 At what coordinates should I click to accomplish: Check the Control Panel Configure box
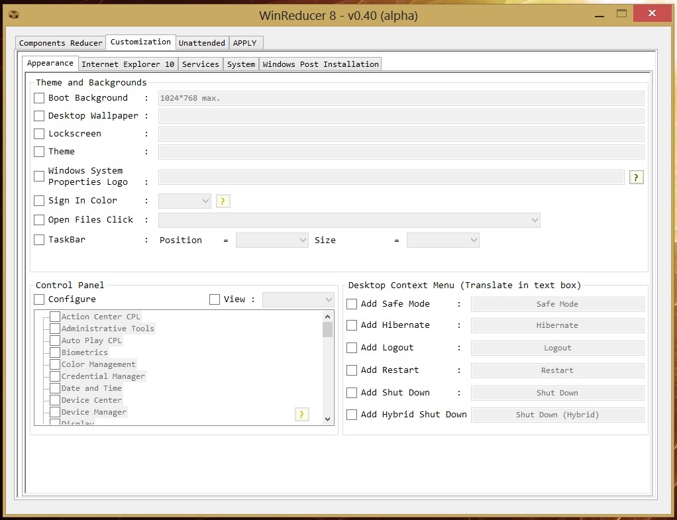tap(39, 299)
